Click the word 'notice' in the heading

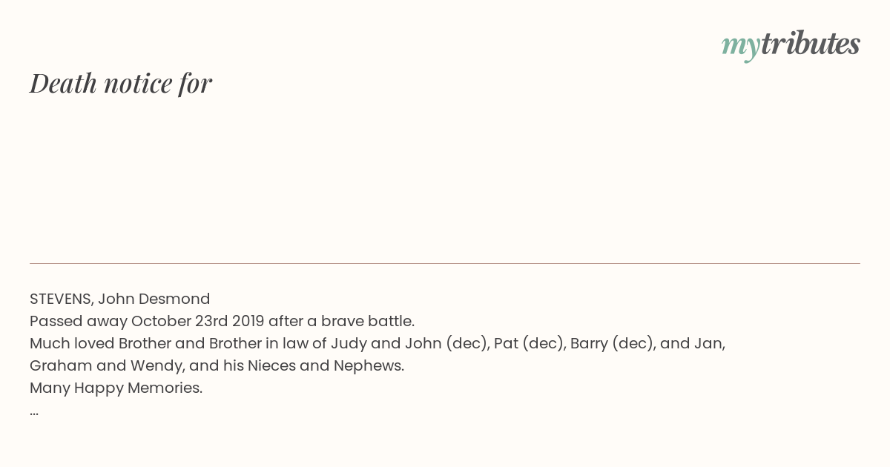(138, 84)
